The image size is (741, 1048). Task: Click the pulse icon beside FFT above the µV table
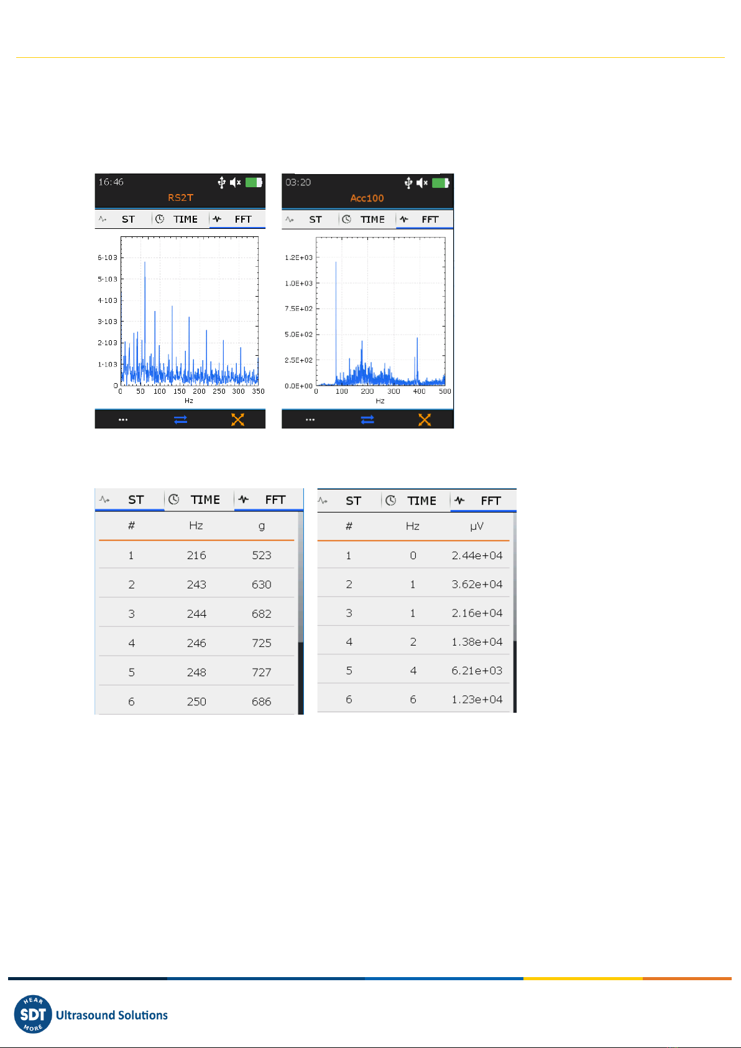point(460,500)
